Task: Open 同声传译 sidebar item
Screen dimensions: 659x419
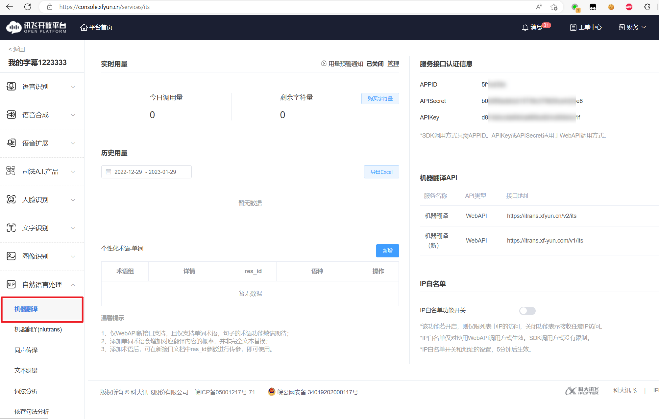Action: [x=26, y=350]
